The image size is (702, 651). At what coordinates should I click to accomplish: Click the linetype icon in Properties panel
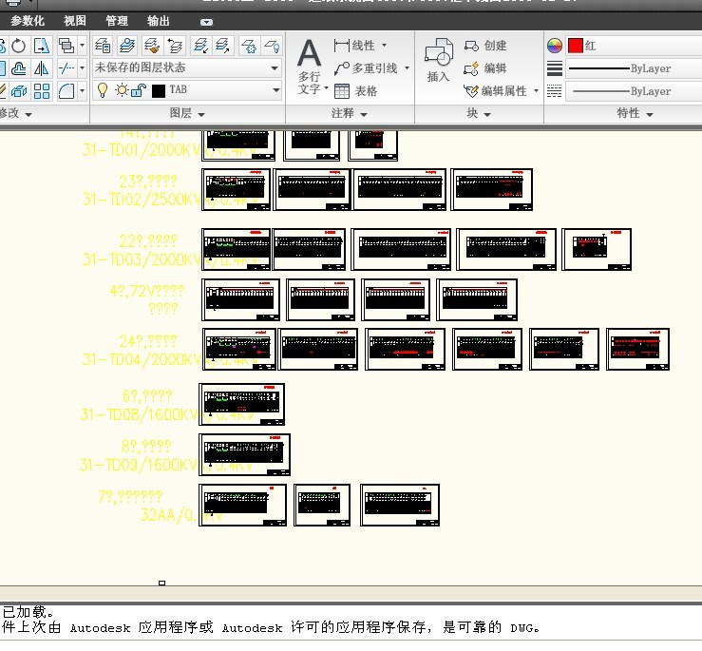554,91
